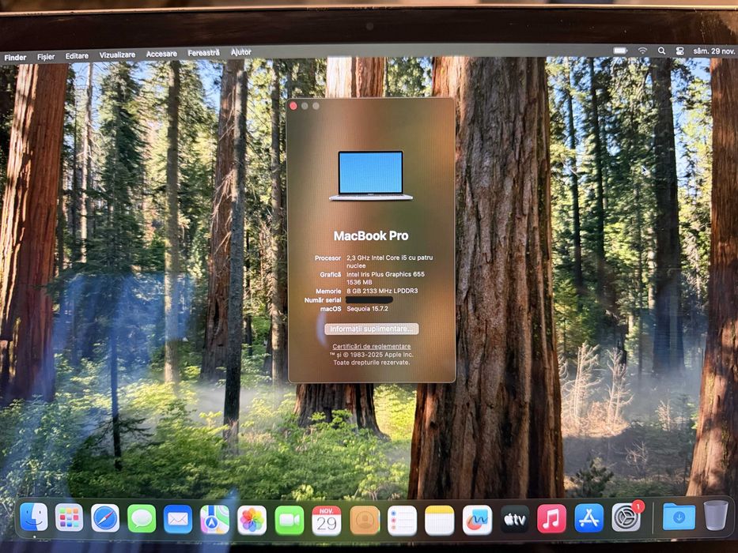Open the Vizualizare menu

click(117, 55)
